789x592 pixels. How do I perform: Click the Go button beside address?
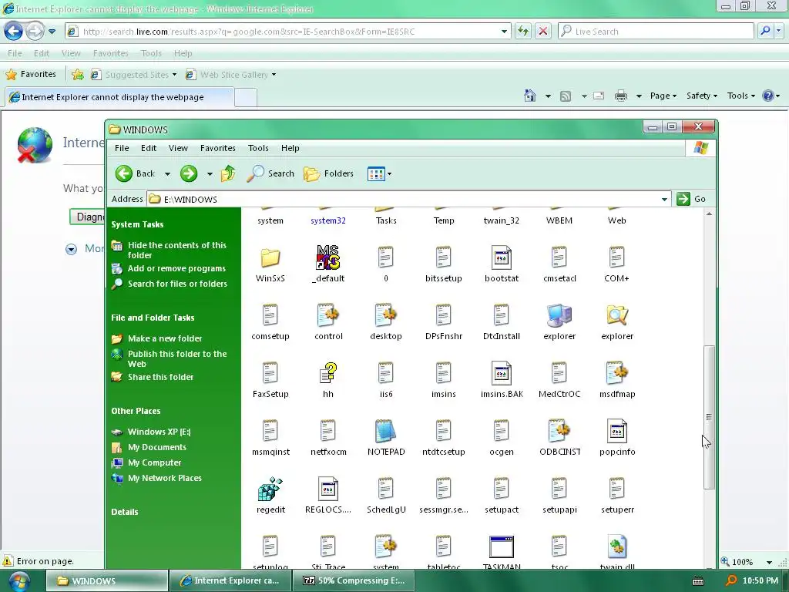[691, 199]
